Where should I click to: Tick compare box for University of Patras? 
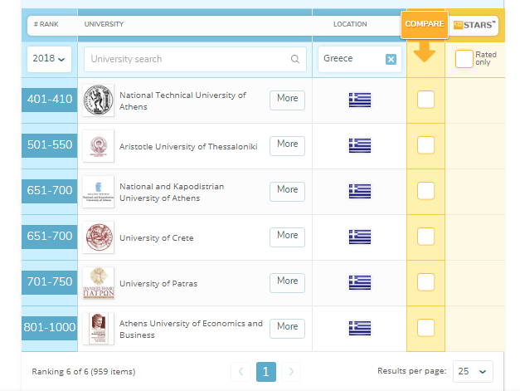[425, 282]
